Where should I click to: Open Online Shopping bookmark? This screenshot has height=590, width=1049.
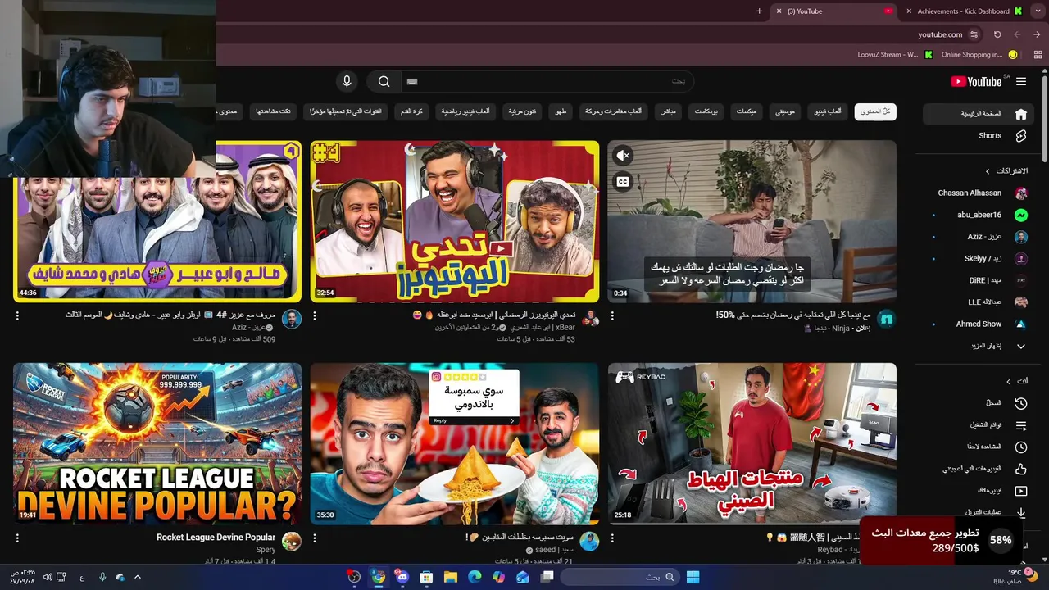[979, 55]
